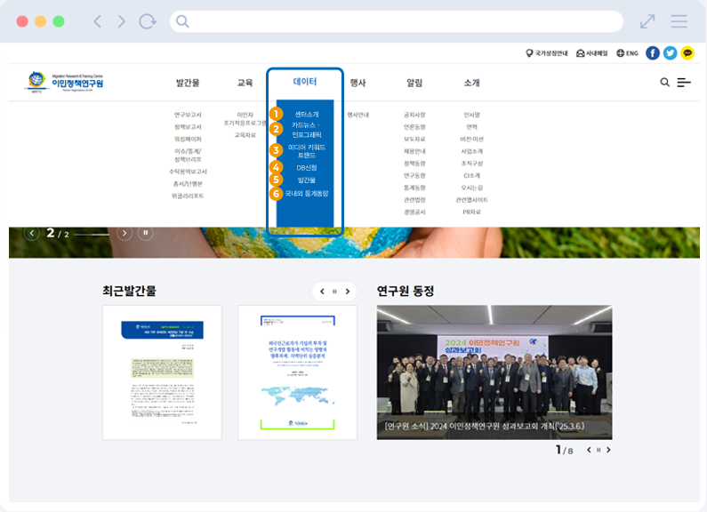Show previous 최근발간물 items
Image resolution: width=707 pixels, height=512 pixels.
click(321, 292)
